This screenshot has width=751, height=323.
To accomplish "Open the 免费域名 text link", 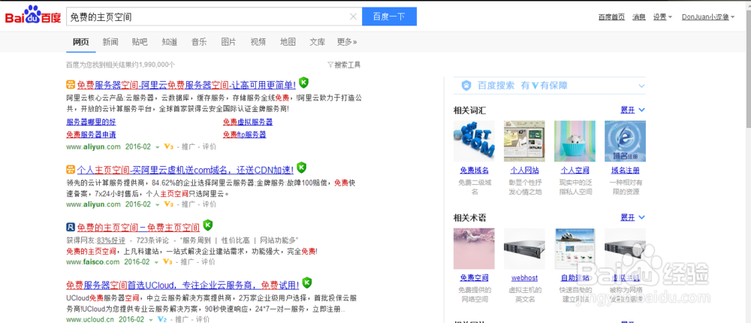I will coord(474,171).
